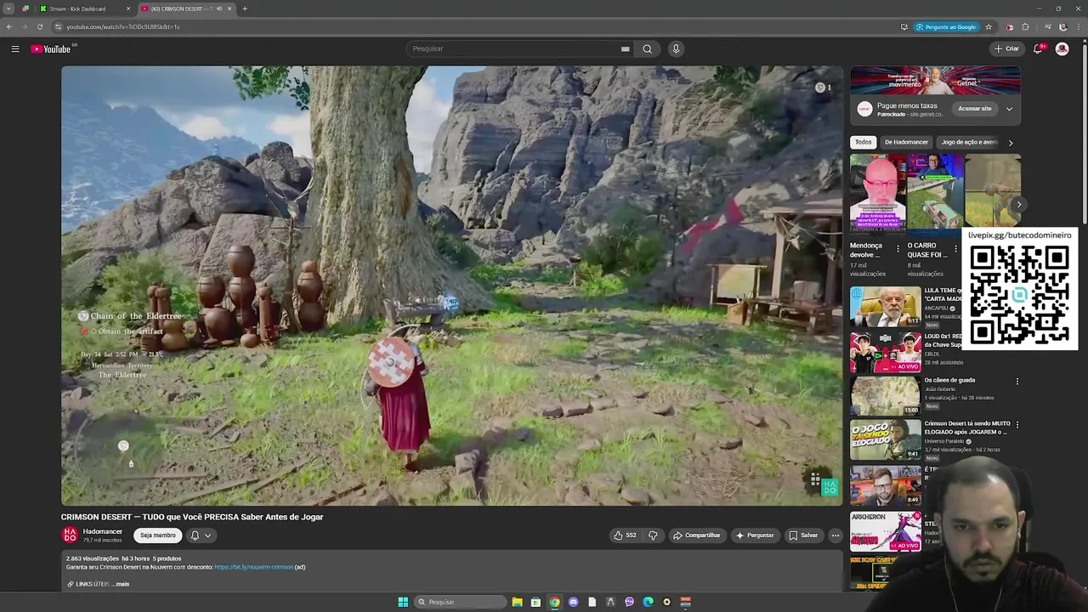Open 'LOUD 0x1 RED' live video thumbnail
The height and width of the screenshot is (612, 1088).
tap(886, 352)
